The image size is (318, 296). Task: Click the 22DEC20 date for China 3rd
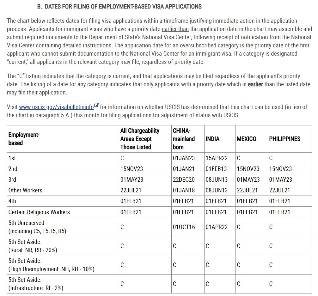tap(184, 179)
